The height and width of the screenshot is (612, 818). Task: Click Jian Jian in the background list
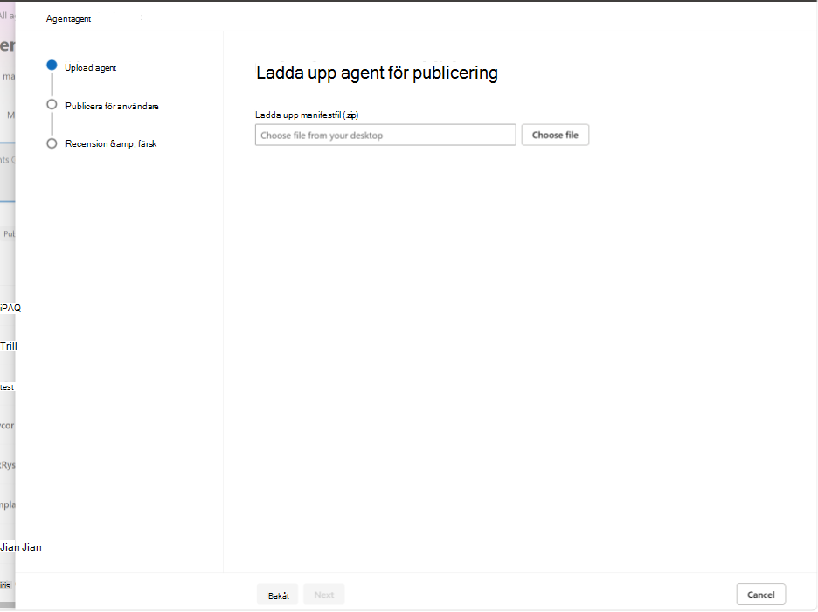pyautogui.click(x=21, y=546)
